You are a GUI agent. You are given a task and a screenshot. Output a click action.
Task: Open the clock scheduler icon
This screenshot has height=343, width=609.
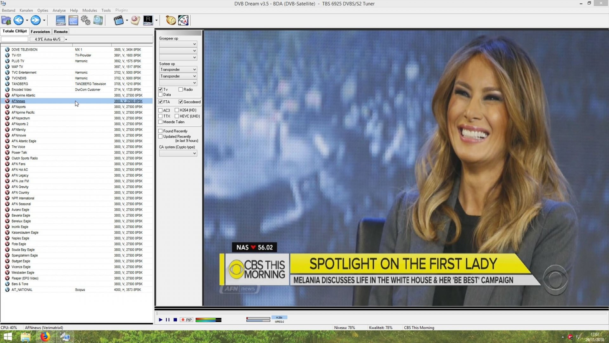183,20
